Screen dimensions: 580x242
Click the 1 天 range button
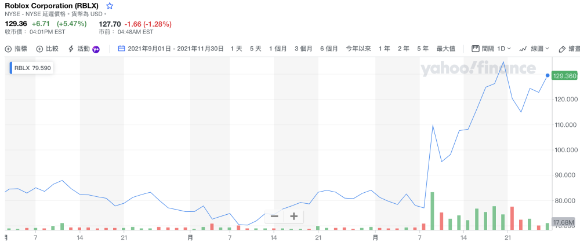point(236,49)
